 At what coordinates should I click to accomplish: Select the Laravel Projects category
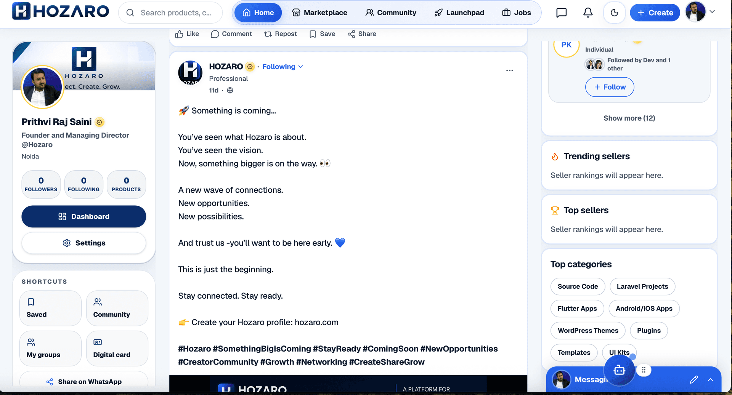pos(642,286)
